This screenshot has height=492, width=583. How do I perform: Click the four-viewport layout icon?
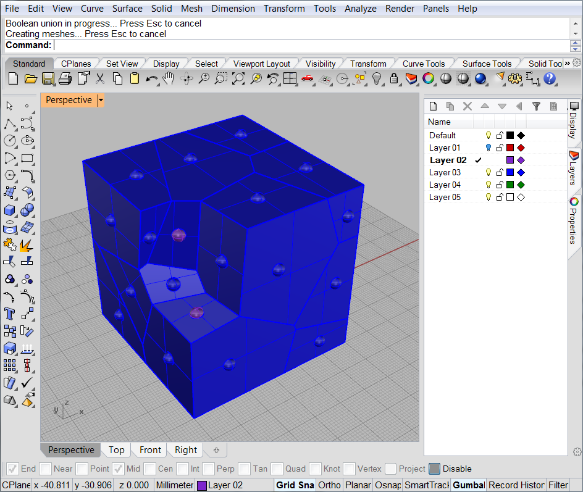click(x=290, y=79)
